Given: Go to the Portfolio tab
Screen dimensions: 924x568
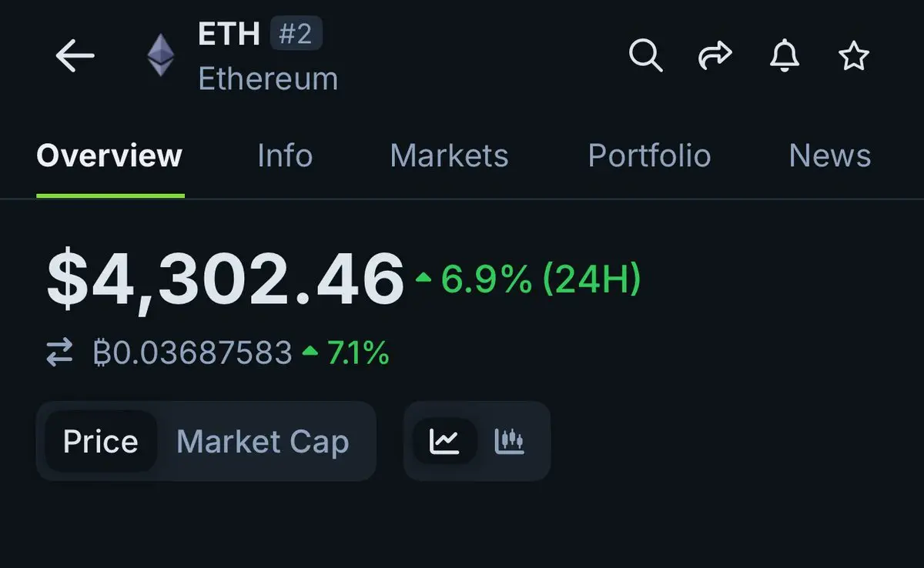Looking at the screenshot, I should [x=649, y=155].
